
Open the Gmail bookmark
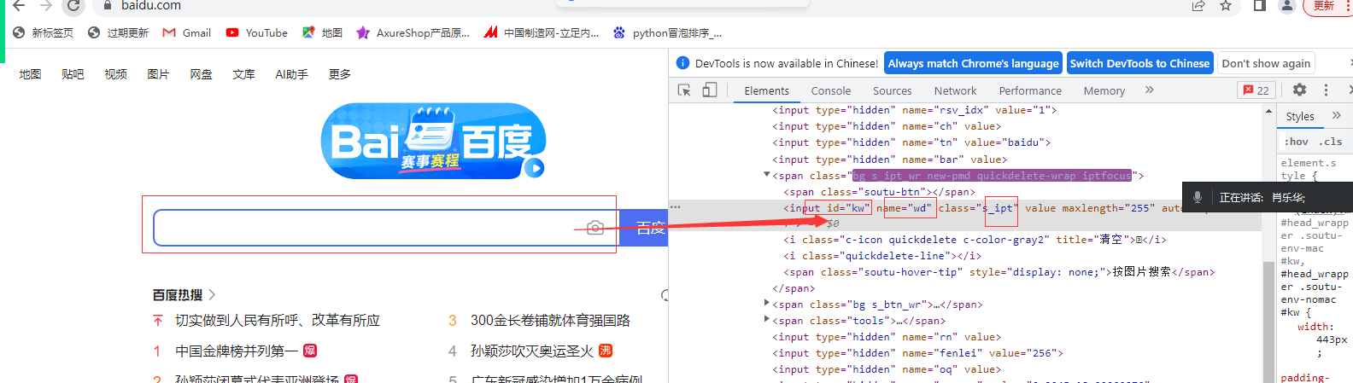pos(187,32)
